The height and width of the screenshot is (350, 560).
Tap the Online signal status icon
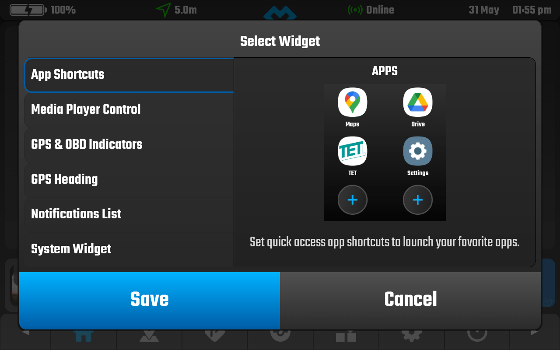[x=355, y=10]
